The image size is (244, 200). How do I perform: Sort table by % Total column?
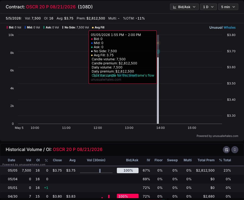225,160
